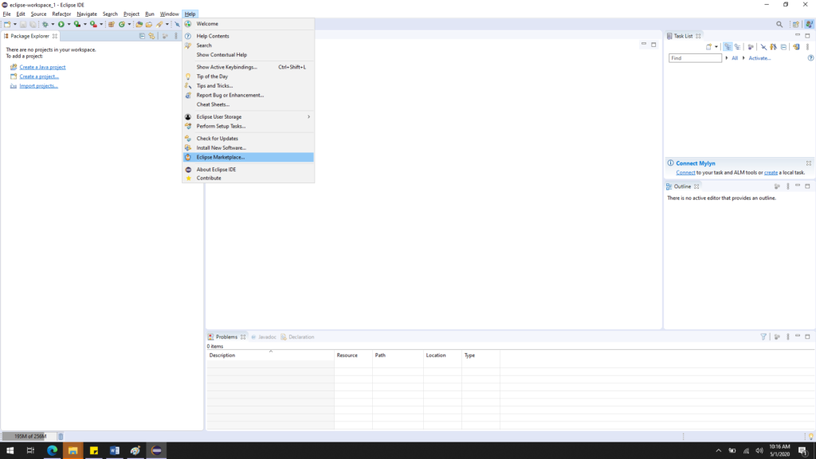Open dropdown arrow next to External Tools

(101, 25)
